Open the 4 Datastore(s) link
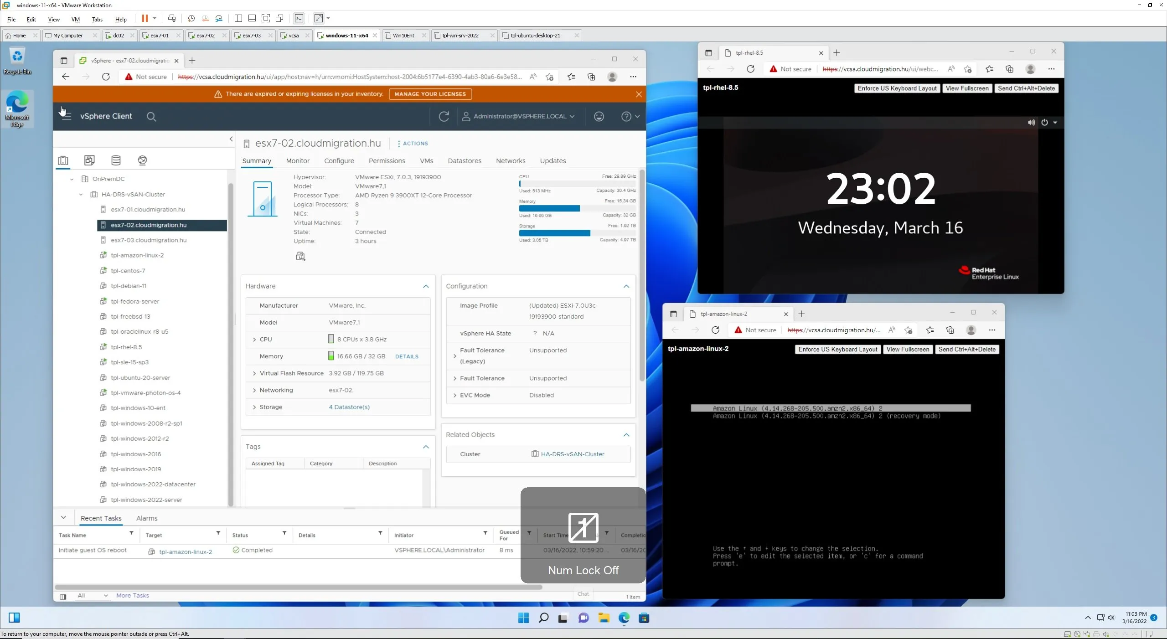Viewport: 1167px width, 639px height. [x=349, y=407]
